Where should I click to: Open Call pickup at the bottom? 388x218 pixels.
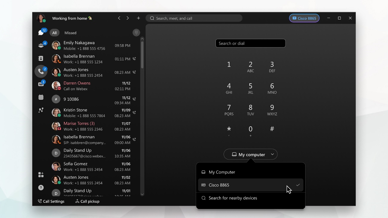click(x=87, y=201)
